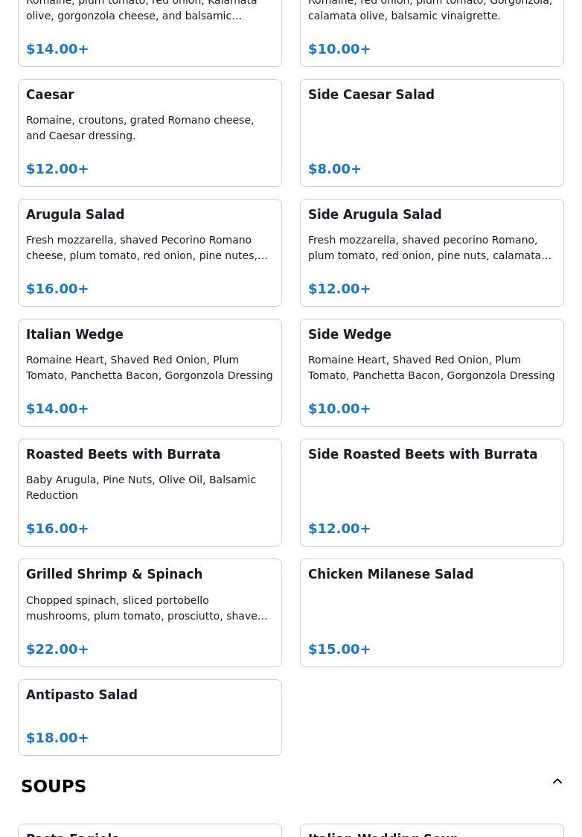Image resolution: width=582 pixels, height=837 pixels.
Task: Click the $22.00+ price of Grilled Shrimp
Action: point(57,649)
